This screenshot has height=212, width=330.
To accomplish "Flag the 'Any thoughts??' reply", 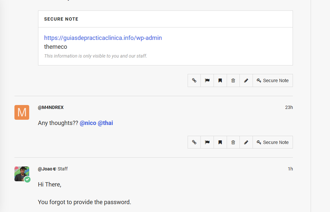I will [x=207, y=142].
